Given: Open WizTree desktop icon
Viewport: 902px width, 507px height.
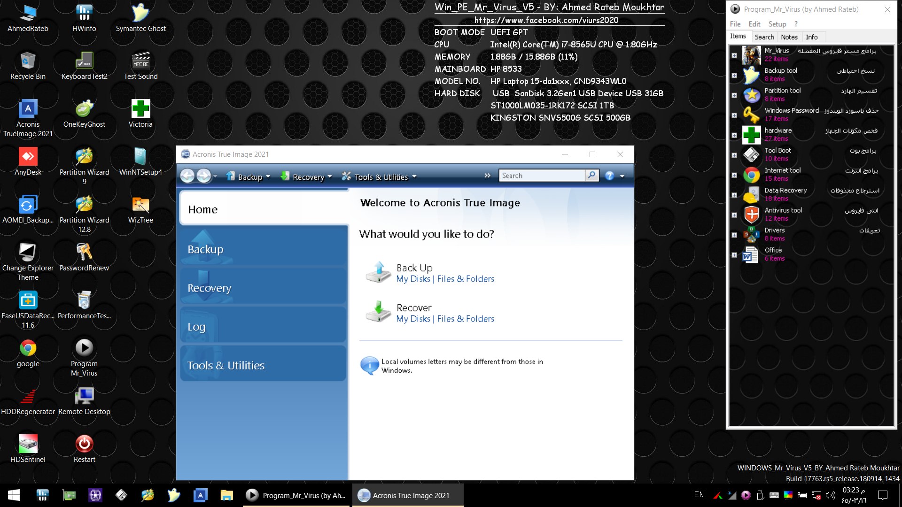Looking at the screenshot, I should click(x=140, y=210).
